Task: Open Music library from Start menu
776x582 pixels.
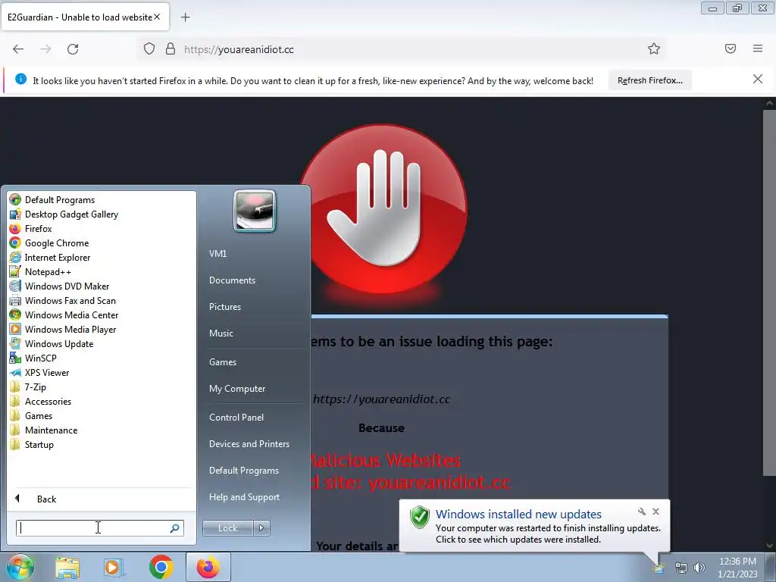Action: coord(221,333)
